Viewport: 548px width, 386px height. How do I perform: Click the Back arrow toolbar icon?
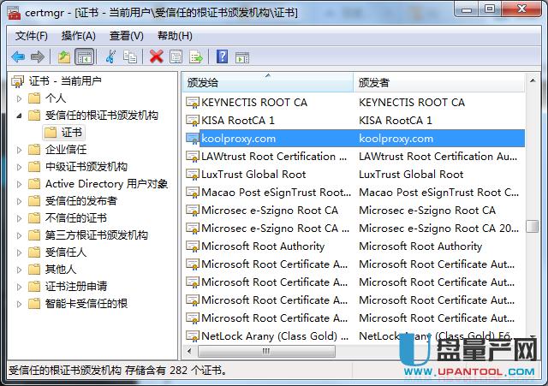click(x=18, y=56)
